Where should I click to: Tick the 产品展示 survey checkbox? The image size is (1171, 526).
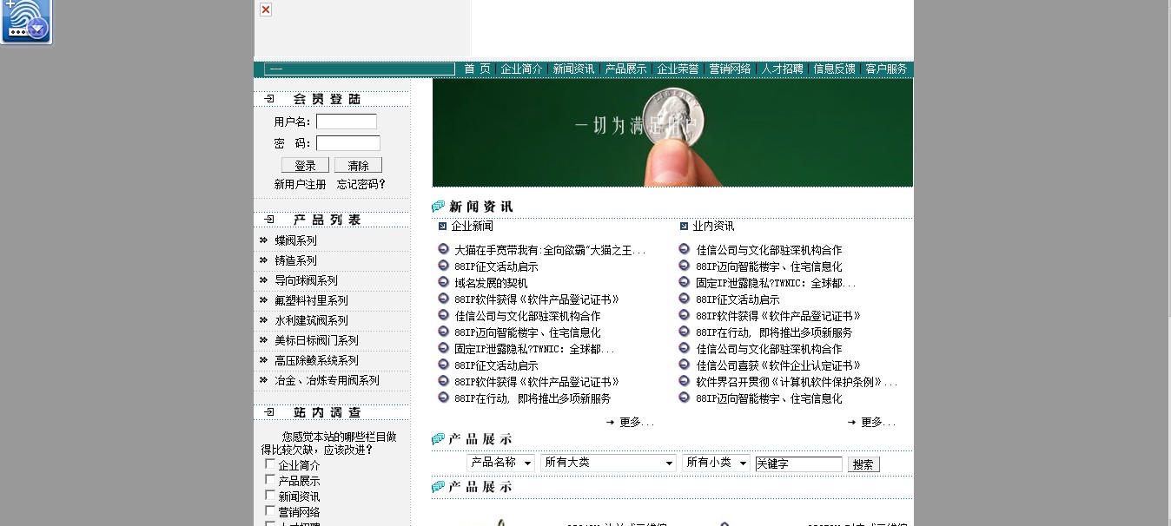point(270,480)
